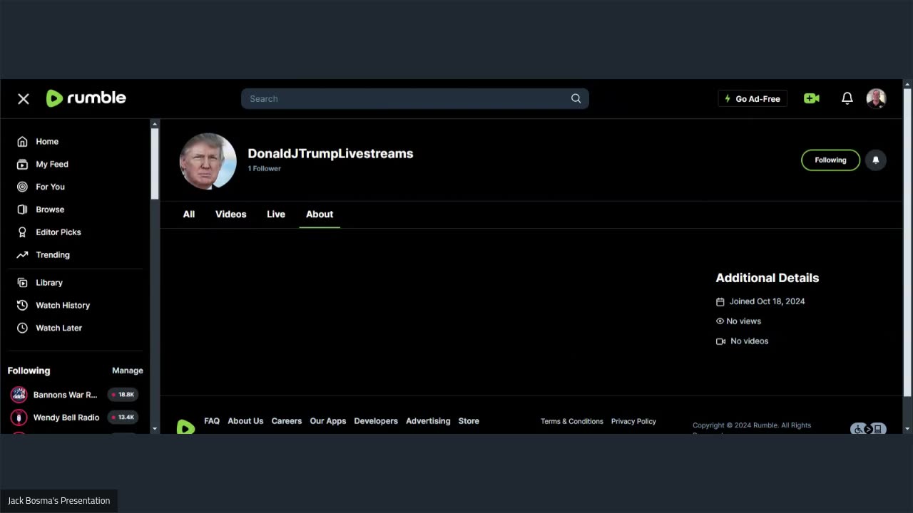
Task: Click the Watch History clock icon
Action: coord(22,306)
